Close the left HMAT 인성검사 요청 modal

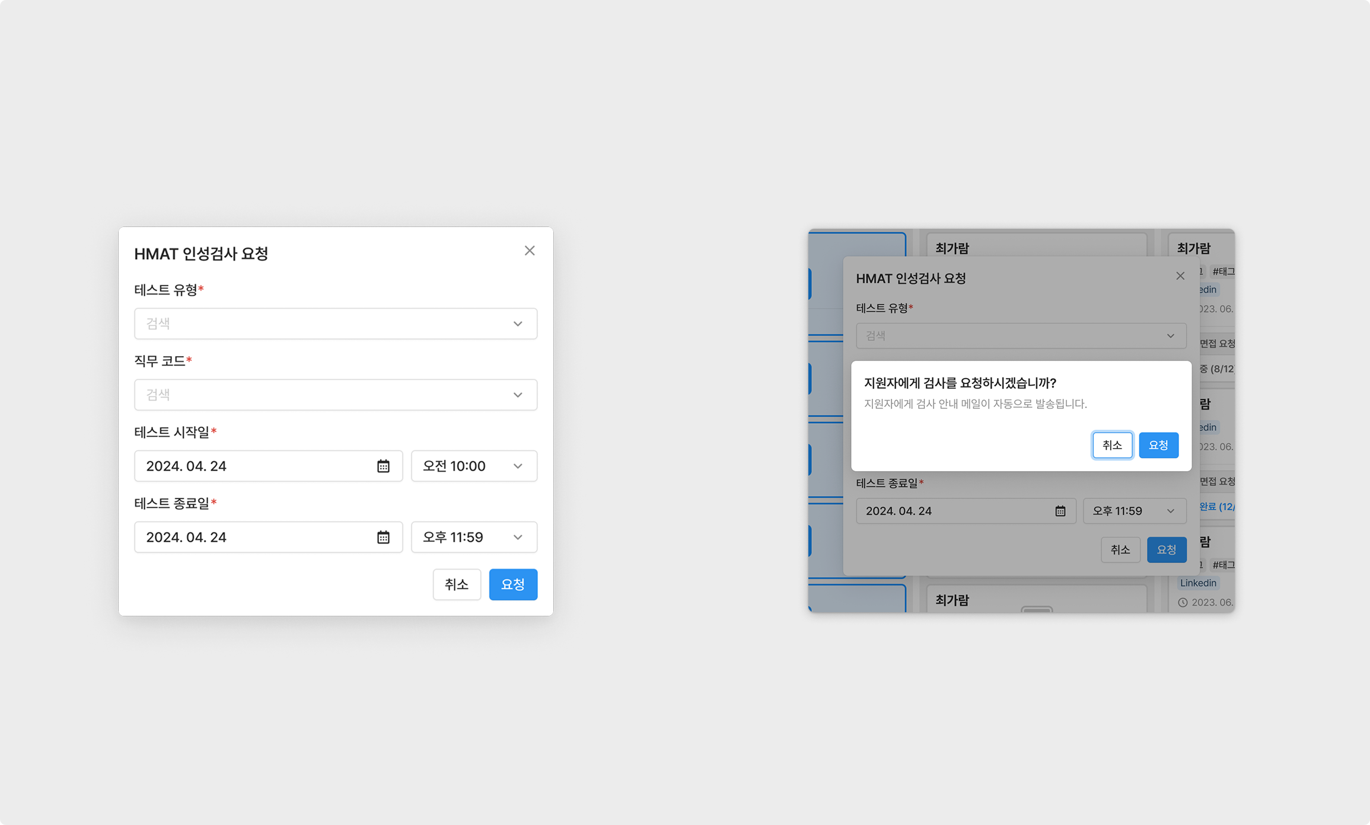coord(530,251)
